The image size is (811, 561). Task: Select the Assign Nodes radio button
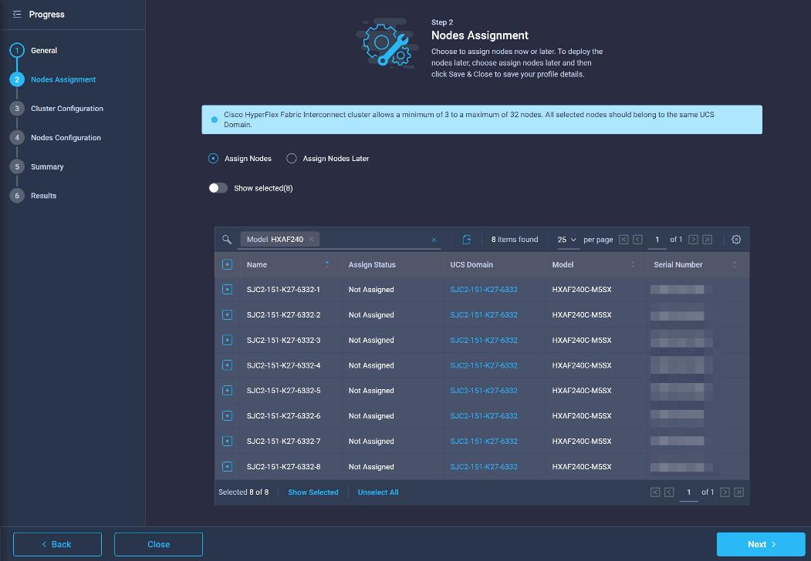pos(213,159)
